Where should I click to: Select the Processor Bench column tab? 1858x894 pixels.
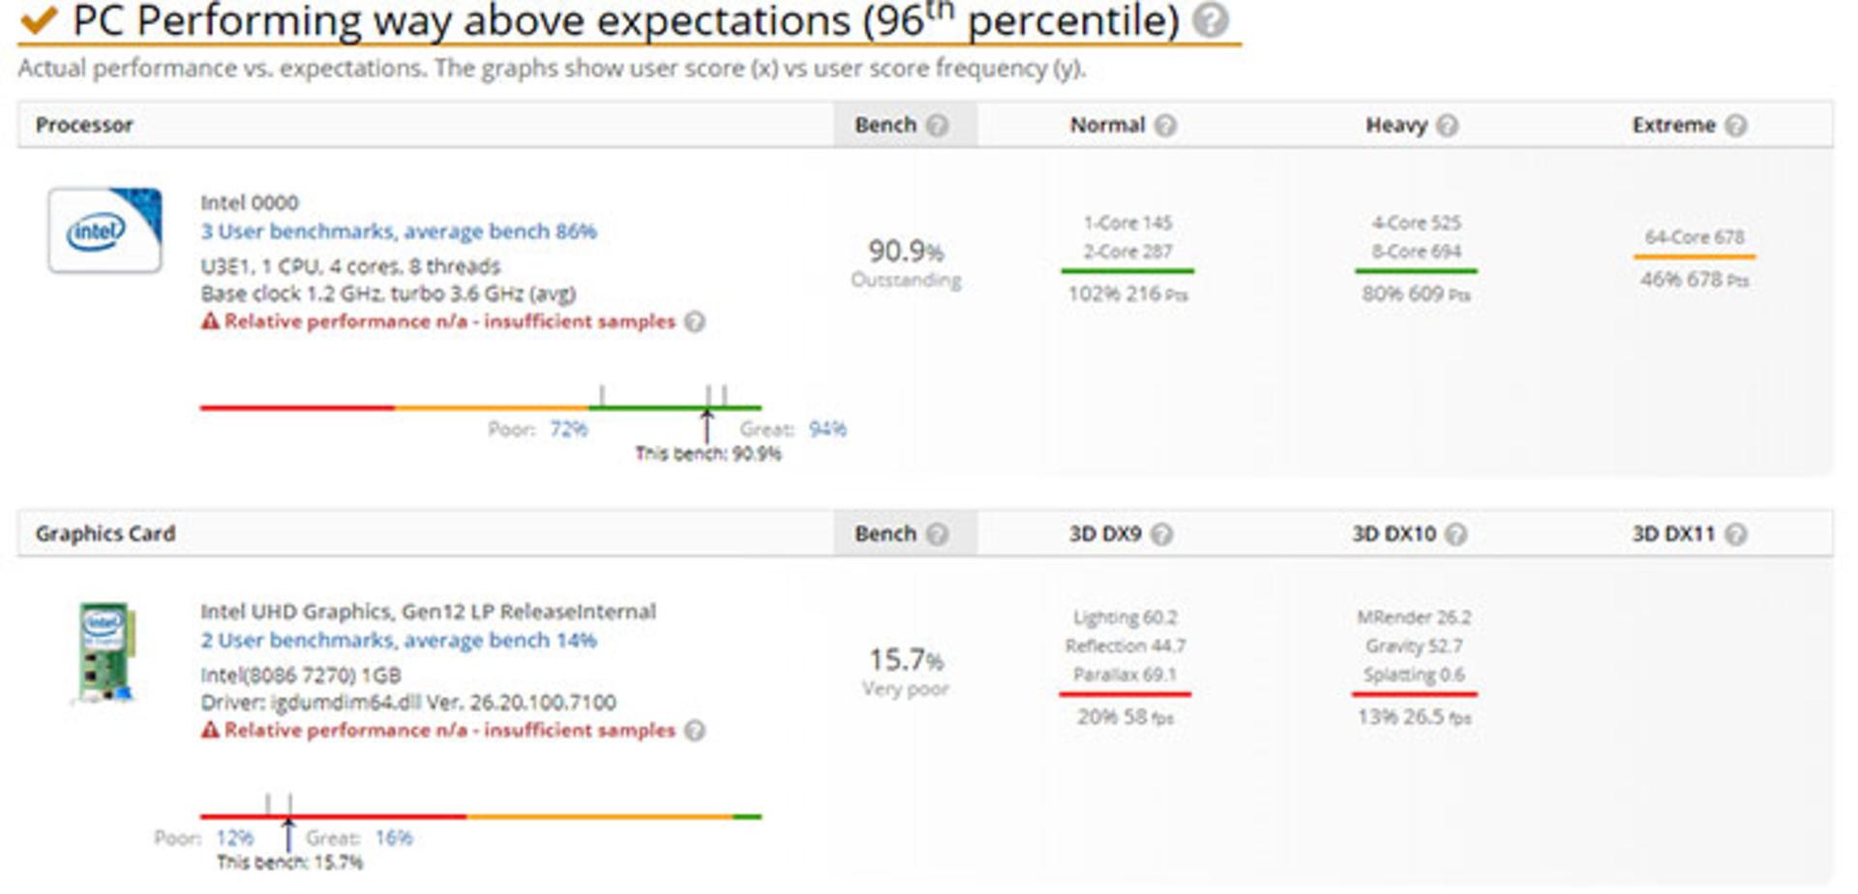(905, 125)
